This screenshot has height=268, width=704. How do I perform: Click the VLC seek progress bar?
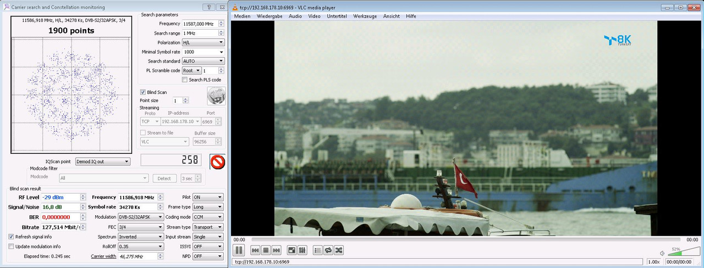466,239
